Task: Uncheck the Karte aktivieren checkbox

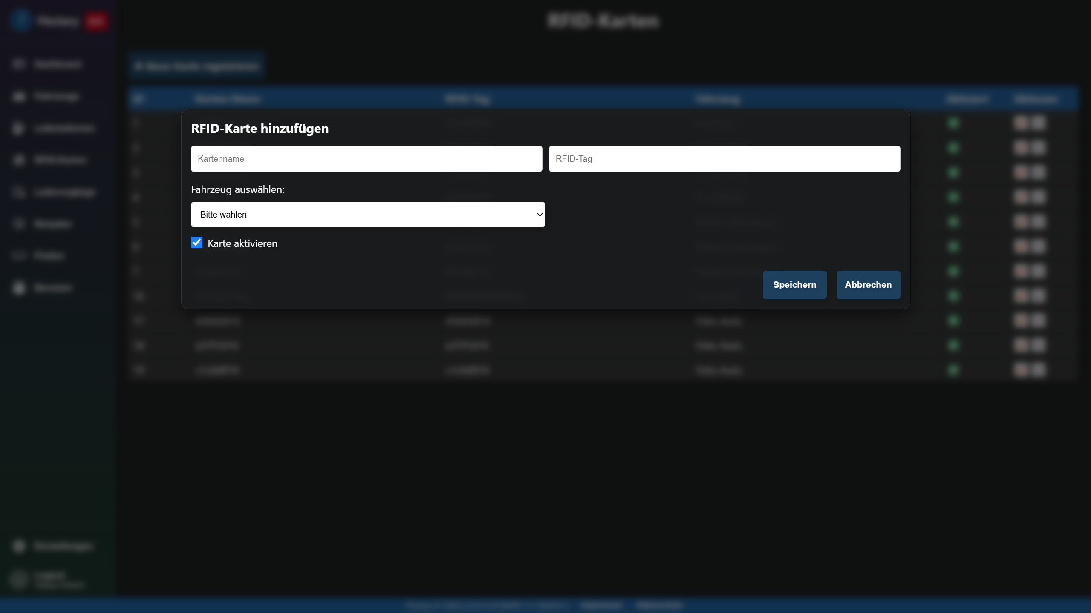Action: pyautogui.click(x=196, y=242)
